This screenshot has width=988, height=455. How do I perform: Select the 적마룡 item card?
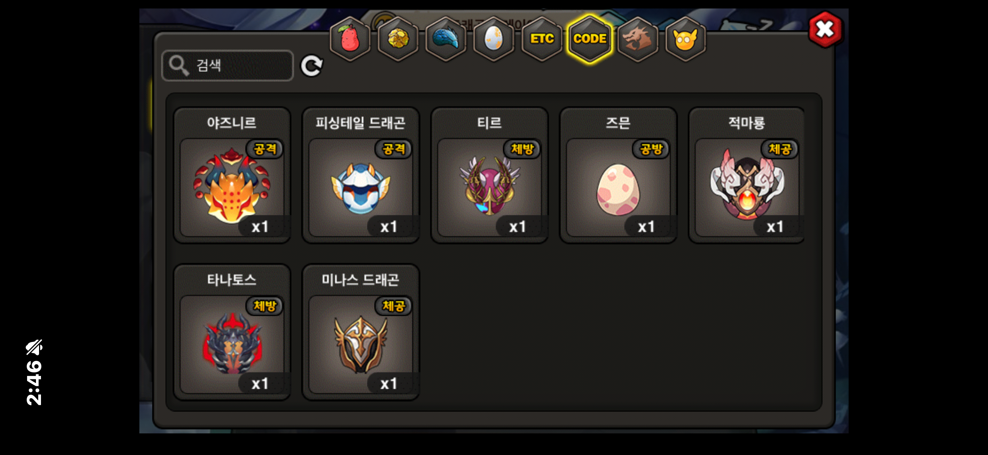click(x=747, y=175)
